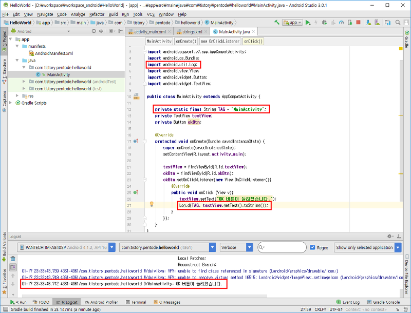This screenshot has width=411, height=313.
Task: Click the override gutter icon at line 17
Action: 136,141
